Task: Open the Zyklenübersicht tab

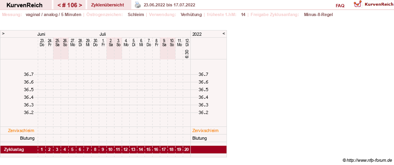Action: [x=108, y=5]
